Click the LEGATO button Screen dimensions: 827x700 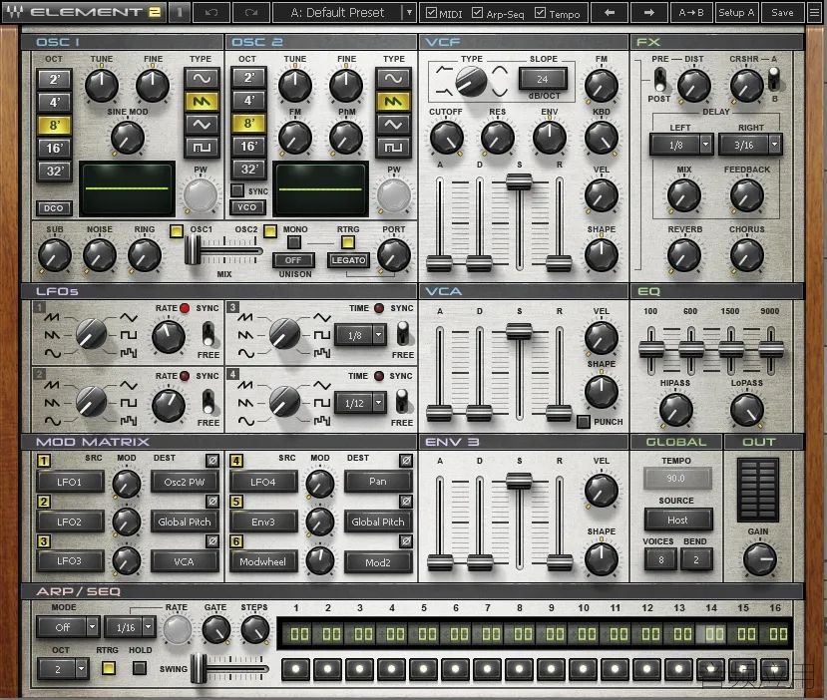[x=348, y=260]
